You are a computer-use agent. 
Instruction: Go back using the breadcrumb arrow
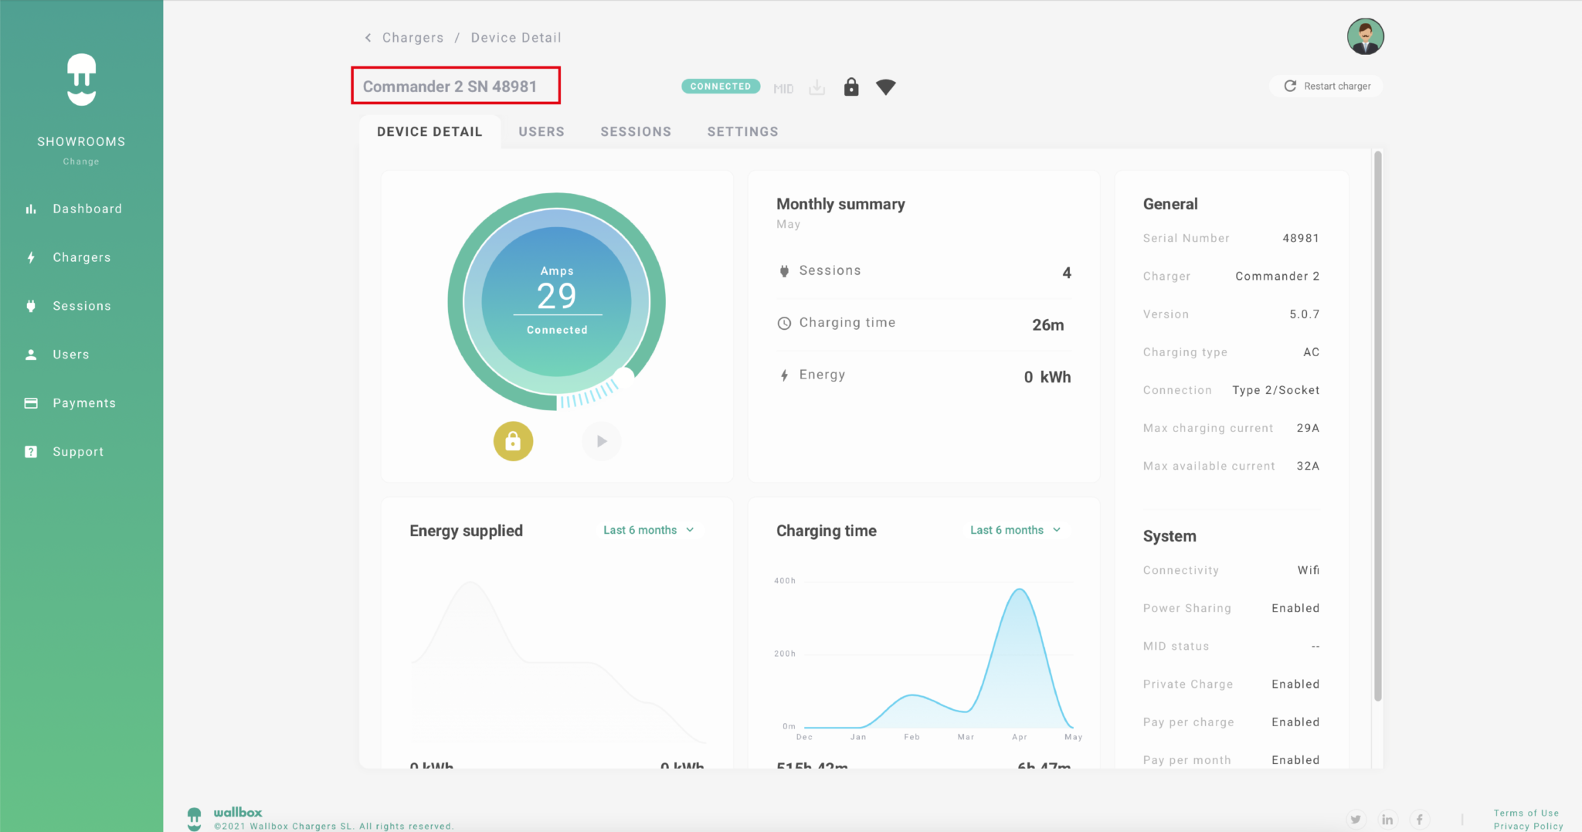pos(368,38)
